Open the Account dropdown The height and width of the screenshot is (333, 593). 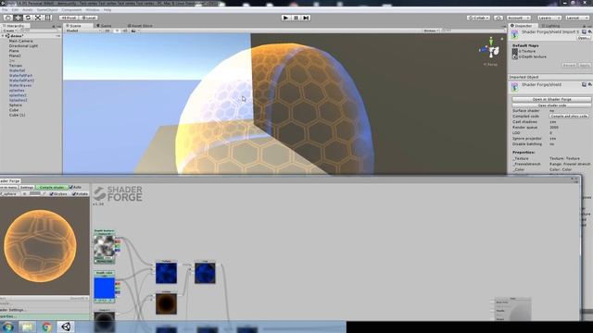pos(519,18)
